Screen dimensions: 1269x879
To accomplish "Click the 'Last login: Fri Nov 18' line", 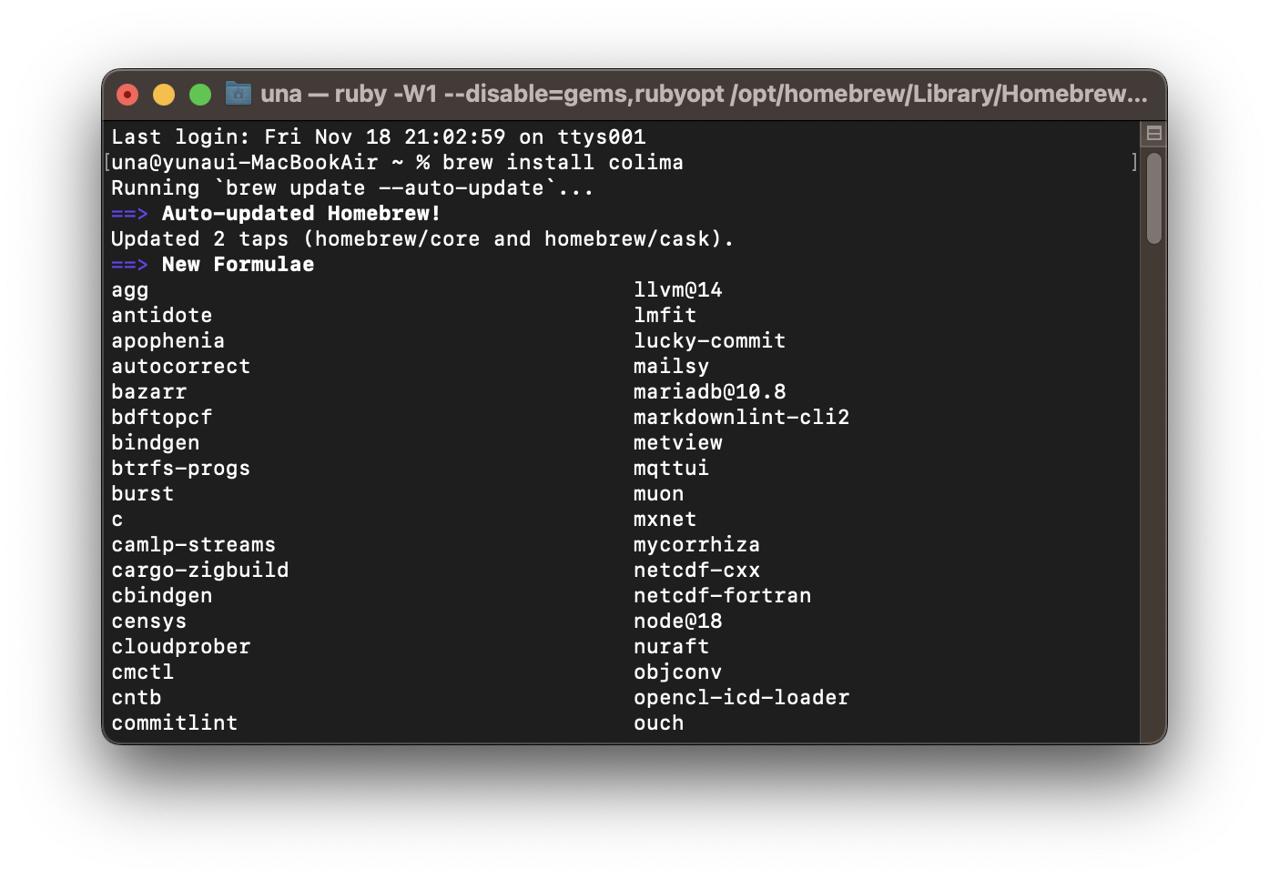I will pos(379,137).
